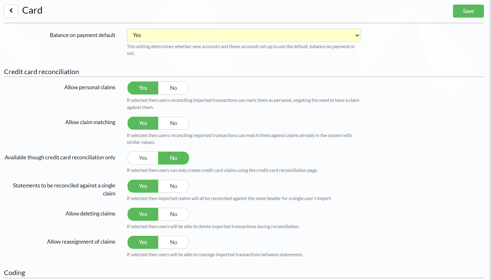This screenshot has width=491, height=280.
Task: Choose No for credit card reconciliation only
Action: click(x=174, y=158)
